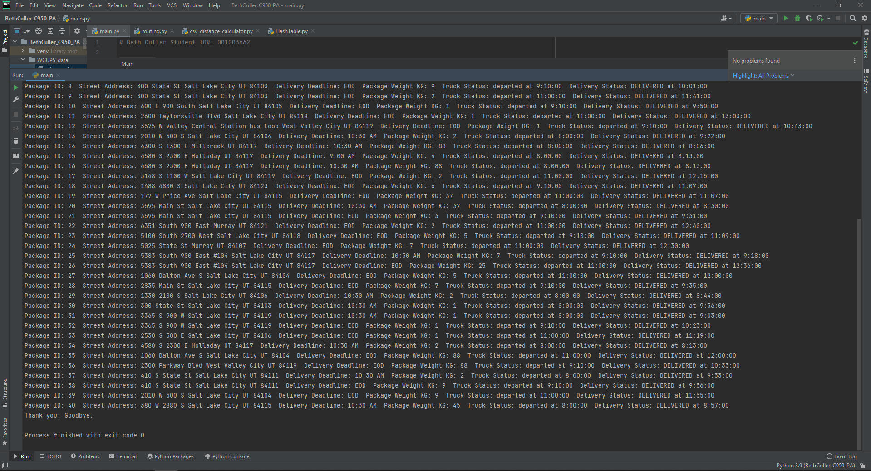Image resolution: width=871 pixels, height=471 pixels.
Task: Toggle the Favorites side tool window
Action: pos(5,432)
